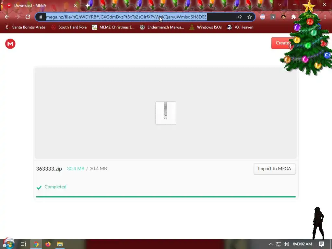
Task: Open the 's' extension icon
Action: click(x=273, y=17)
